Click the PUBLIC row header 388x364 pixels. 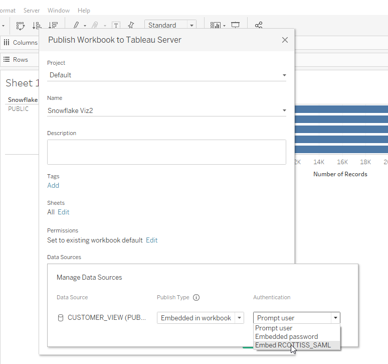coord(19,109)
